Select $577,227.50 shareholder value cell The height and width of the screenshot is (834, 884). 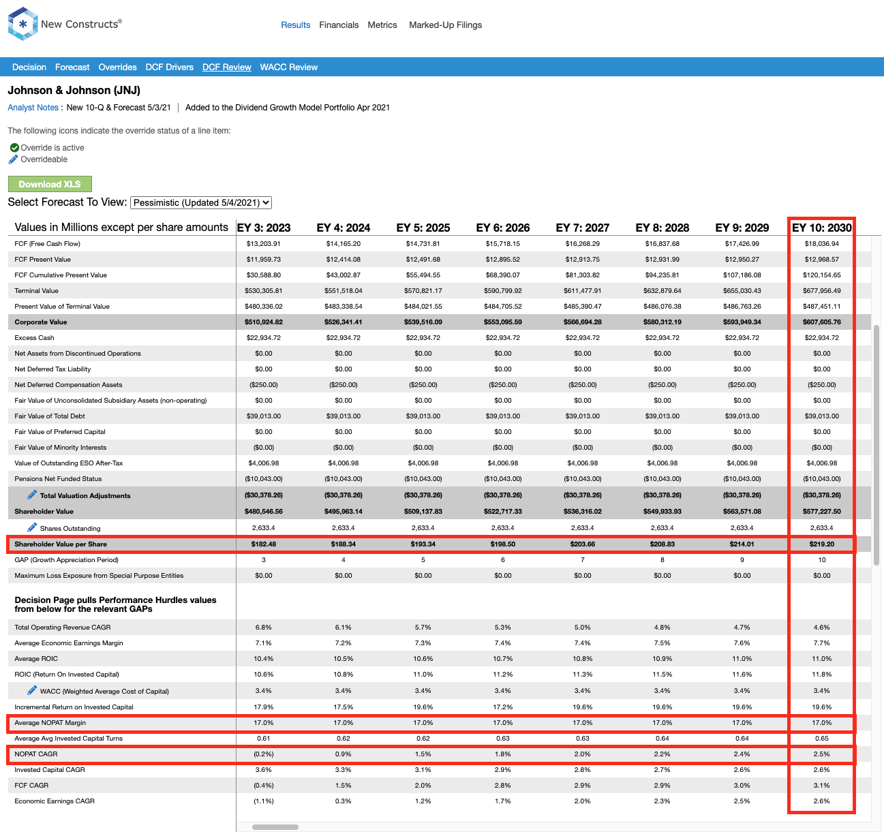pyautogui.click(x=822, y=511)
